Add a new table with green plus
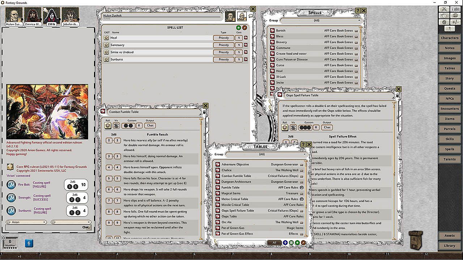The height and width of the screenshot is (260, 463). (297, 243)
